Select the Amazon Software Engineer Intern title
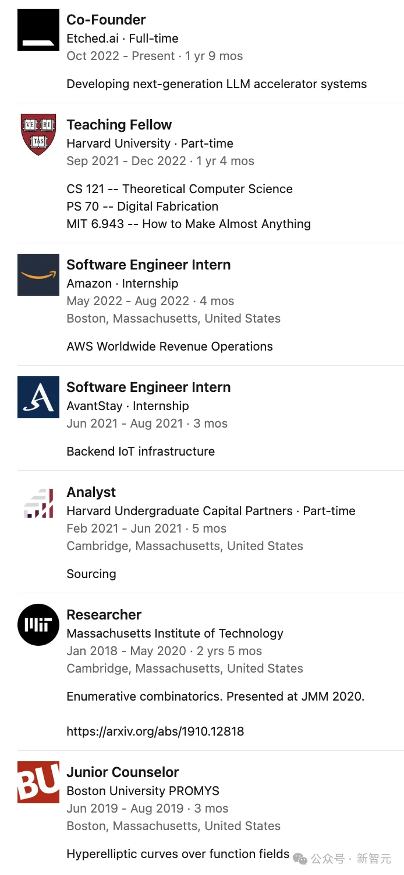 148,265
